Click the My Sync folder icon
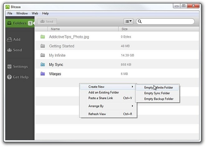Image resolution: width=206 pixels, height=147 pixels. click(x=42, y=64)
